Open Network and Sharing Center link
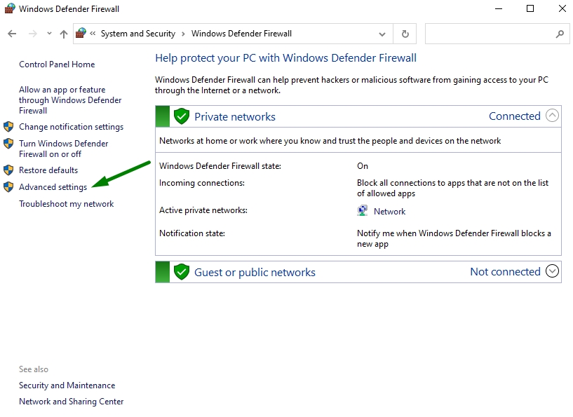The image size is (573, 417). point(72,402)
